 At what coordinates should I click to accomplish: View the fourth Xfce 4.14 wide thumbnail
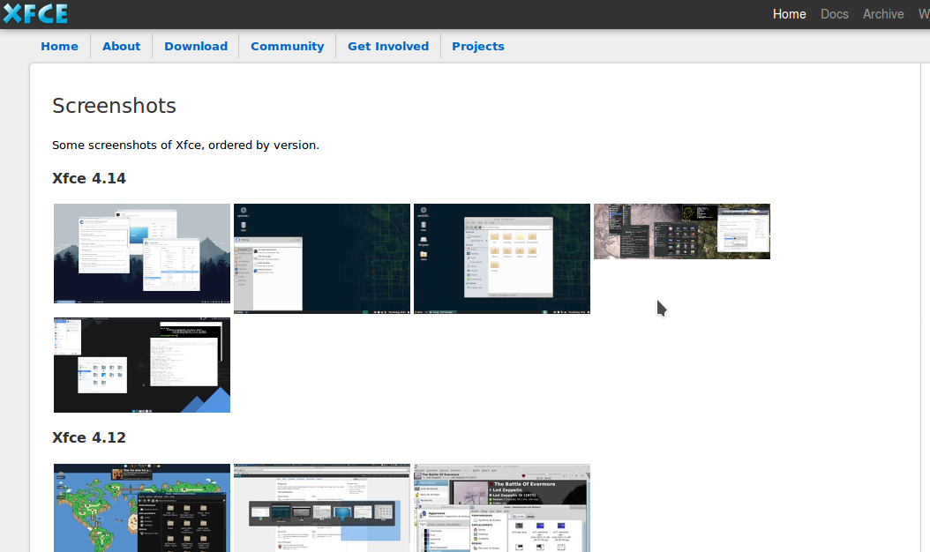click(681, 231)
